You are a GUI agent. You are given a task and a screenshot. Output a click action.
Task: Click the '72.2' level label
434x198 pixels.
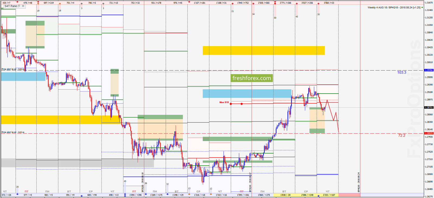(402, 135)
